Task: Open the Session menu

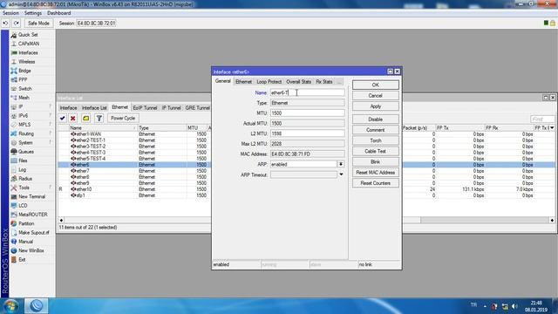Action: point(10,13)
